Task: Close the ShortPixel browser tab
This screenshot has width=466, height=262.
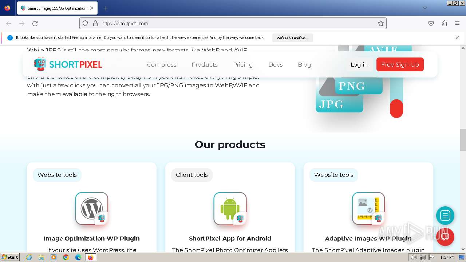Action: point(92,8)
